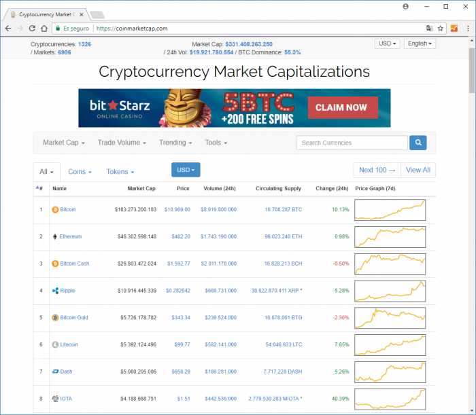Viewport: 476px width, 415px height.
Task: Click Ethereum volume $1.743.190.000
Action: tap(218, 236)
